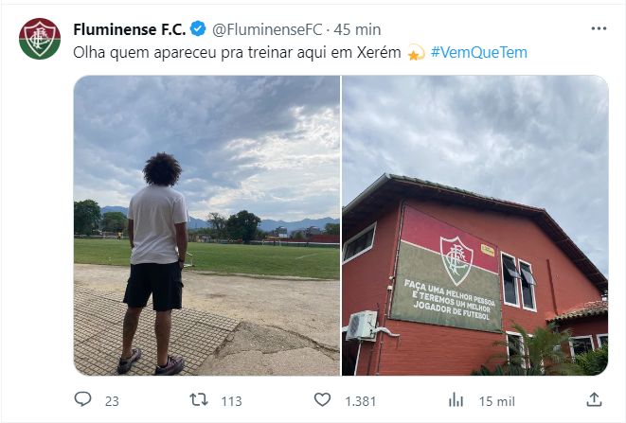This screenshot has height=423, width=626.
Task: Click the shooting star emoji in tweet
Action: (x=416, y=53)
